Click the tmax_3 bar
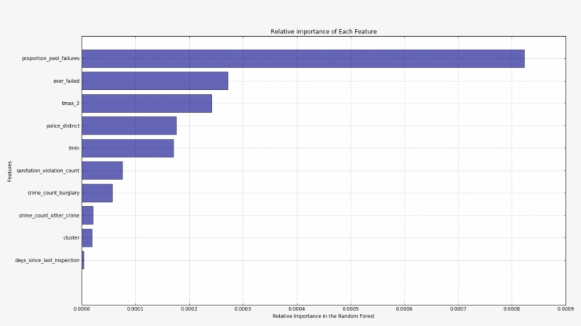 pyautogui.click(x=147, y=103)
